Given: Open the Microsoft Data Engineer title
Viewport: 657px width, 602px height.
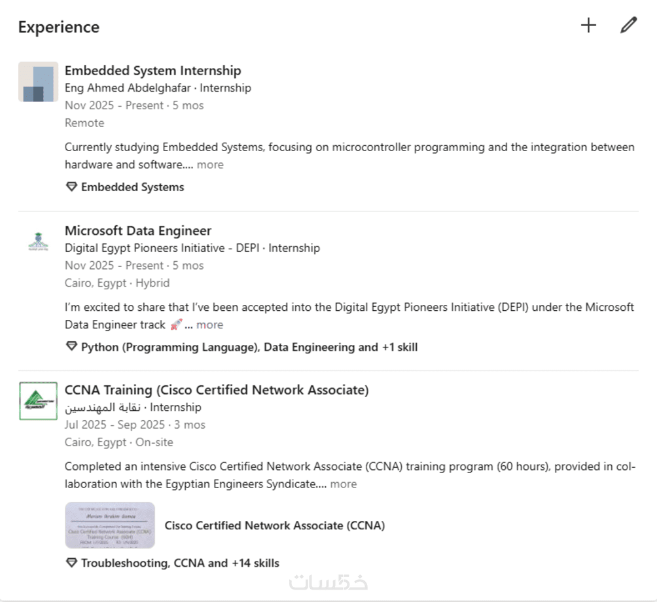Looking at the screenshot, I should pos(138,230).
